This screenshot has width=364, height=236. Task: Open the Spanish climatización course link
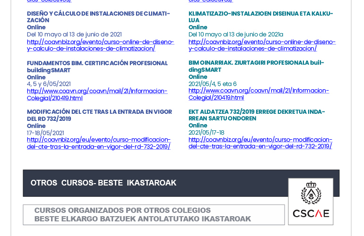pos(101,45)
